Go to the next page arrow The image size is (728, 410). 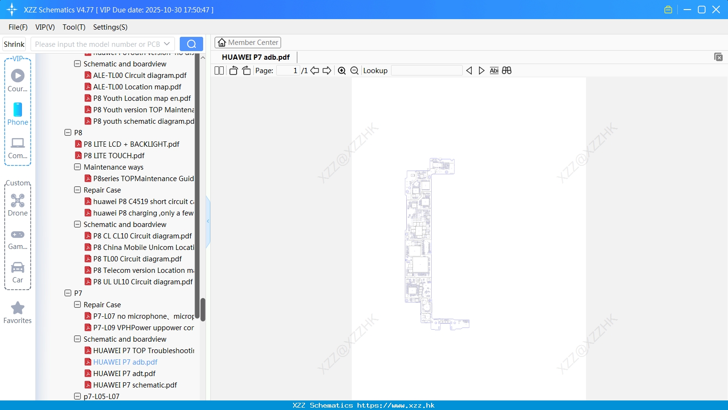coord(327,71)
